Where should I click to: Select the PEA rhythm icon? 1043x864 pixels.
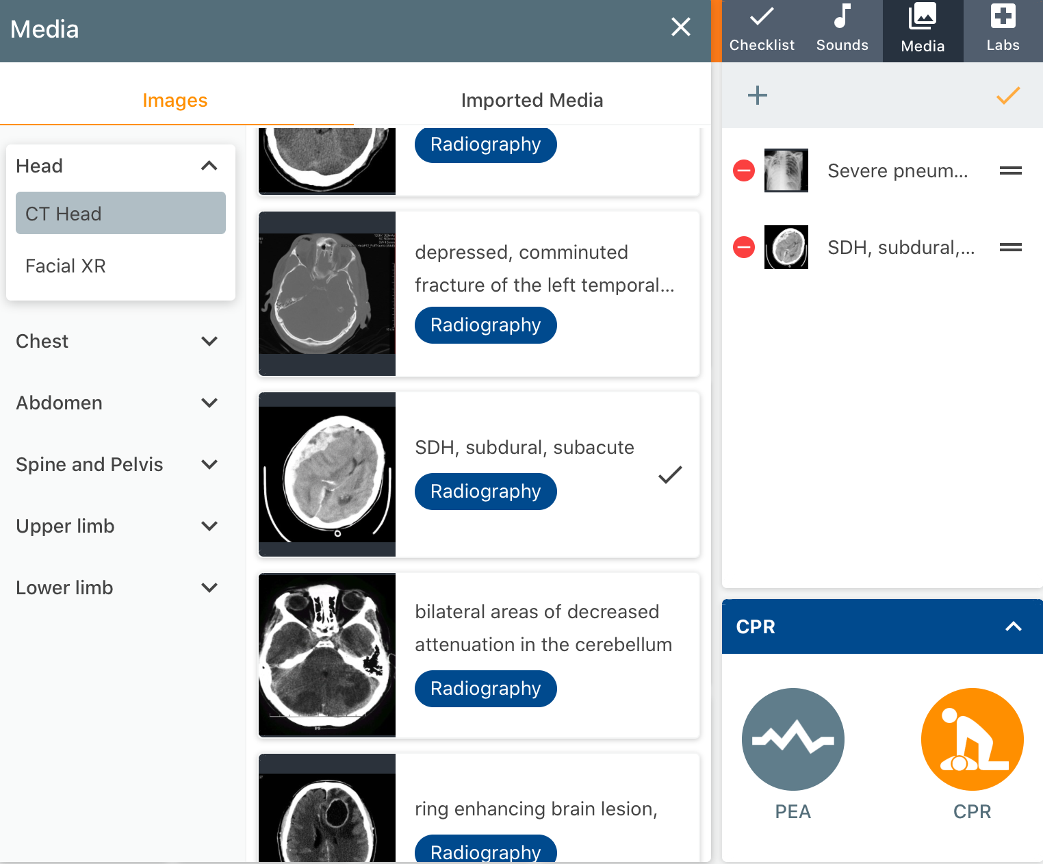(793, 739)
